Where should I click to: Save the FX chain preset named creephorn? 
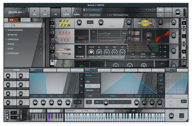pos(14,25)
